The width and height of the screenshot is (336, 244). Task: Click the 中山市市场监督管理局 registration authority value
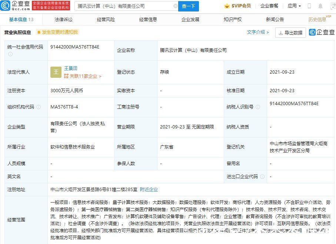(x=299, y=147)
